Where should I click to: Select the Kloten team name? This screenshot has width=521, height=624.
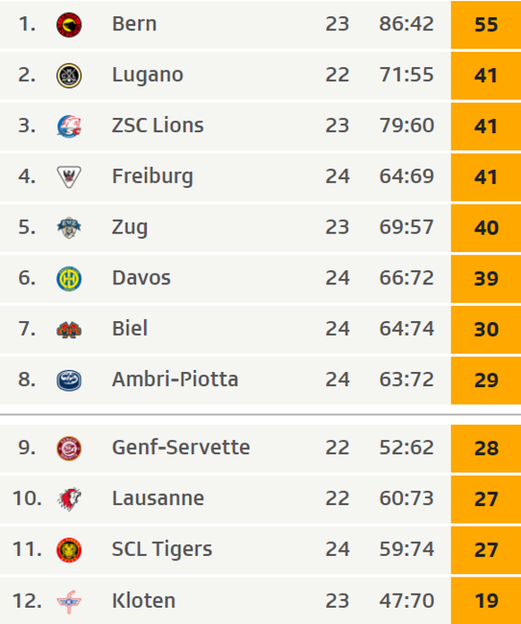143,601
